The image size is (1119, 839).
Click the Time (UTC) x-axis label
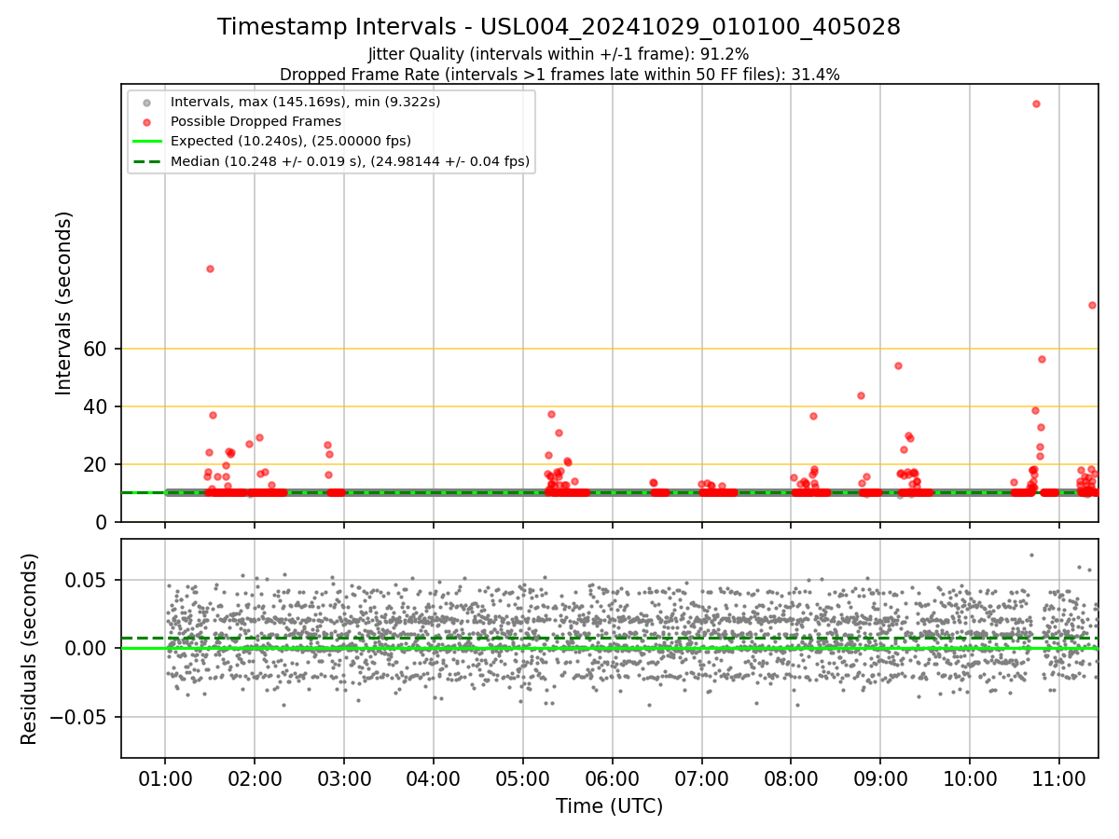610,806
